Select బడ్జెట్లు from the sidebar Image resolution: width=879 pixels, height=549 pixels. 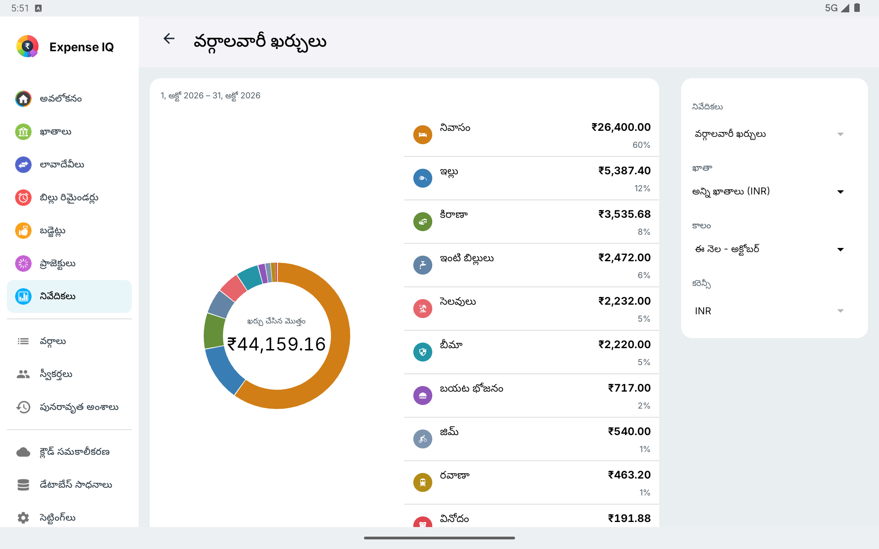(x=69, y=231)
